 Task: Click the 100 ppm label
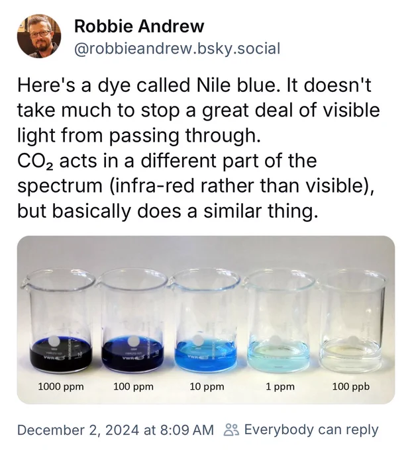pos(133,386)
